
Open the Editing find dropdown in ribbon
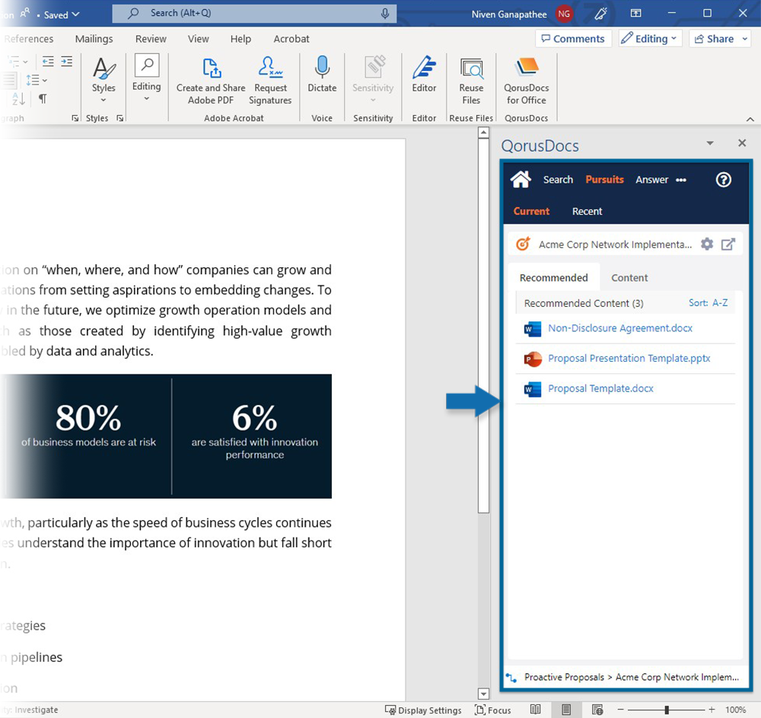click(147, 78)
